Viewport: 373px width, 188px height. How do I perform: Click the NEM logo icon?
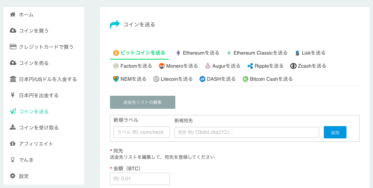tap(116, 79)
